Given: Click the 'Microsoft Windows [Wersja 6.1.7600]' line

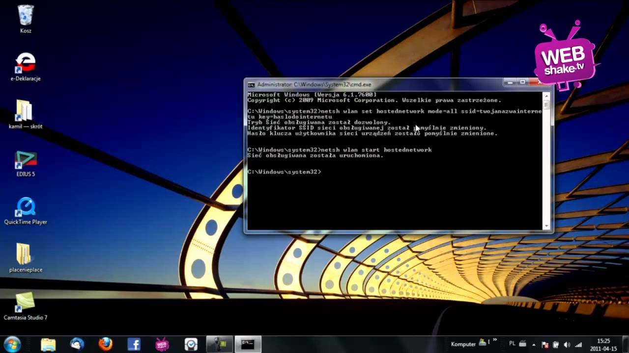Looking at the screenshot, I should coord(312,95).
